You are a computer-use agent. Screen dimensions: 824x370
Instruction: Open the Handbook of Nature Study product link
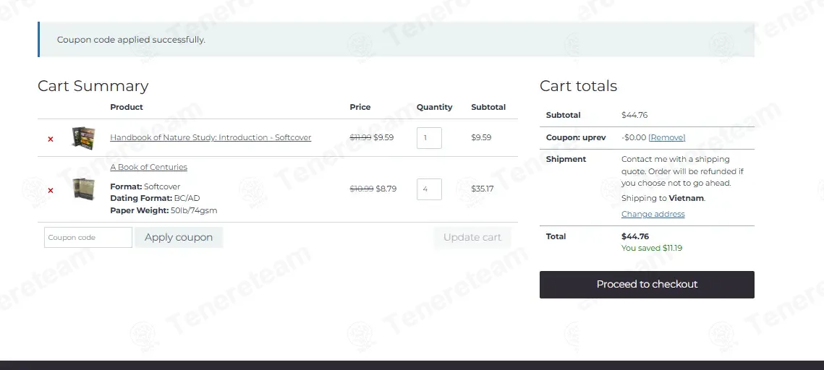(211, 137)
